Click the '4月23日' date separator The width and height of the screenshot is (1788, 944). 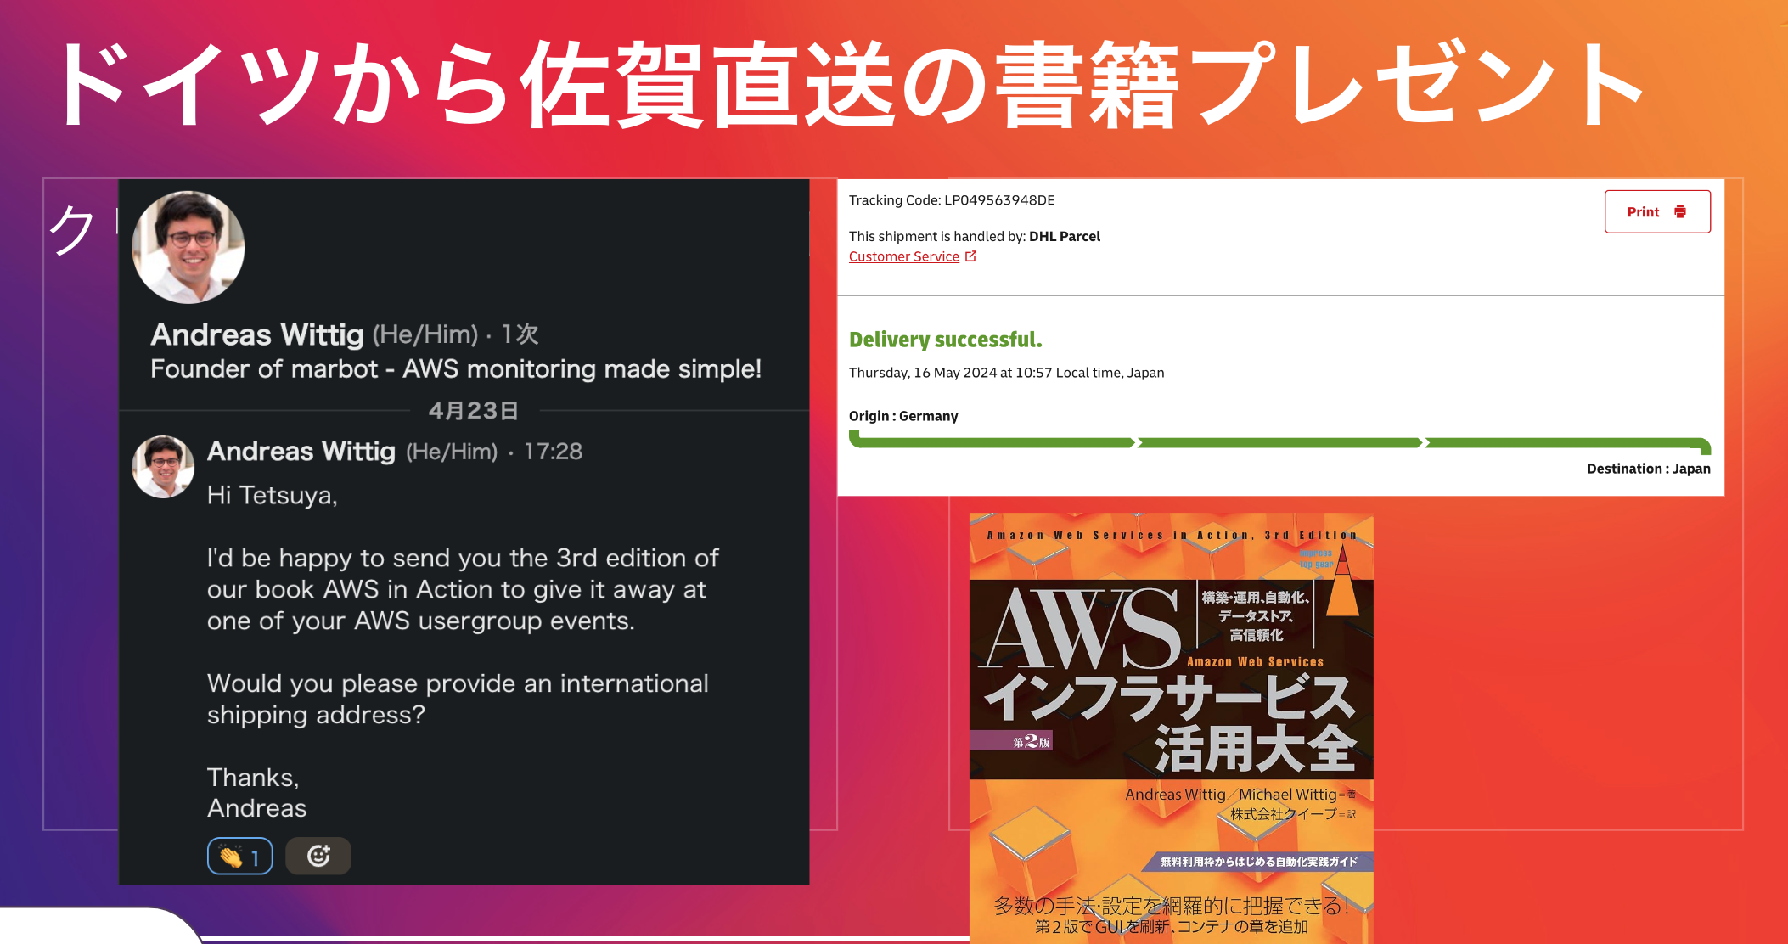click(x=473, y=411)
